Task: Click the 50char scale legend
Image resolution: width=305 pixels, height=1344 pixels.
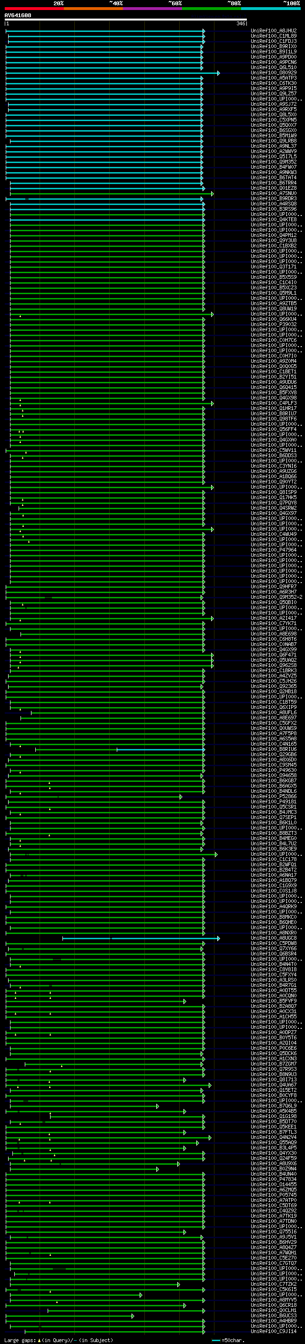Action: [x=228, y=1340]
